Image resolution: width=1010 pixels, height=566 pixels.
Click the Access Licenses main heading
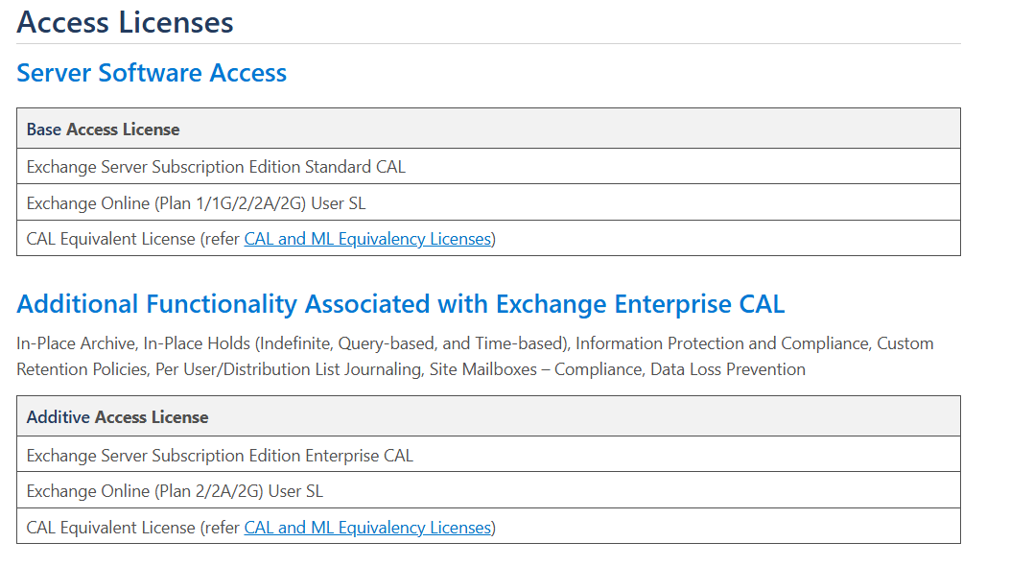pyautogui.click(x=126, y=22)
